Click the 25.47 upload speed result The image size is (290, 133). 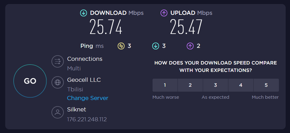pos(186,27)
